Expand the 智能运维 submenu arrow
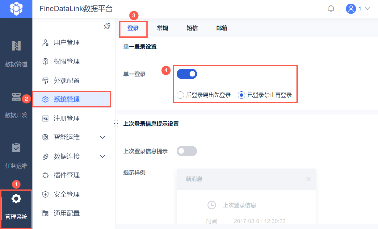Screen dimensions: 378x229 (103, 137)
